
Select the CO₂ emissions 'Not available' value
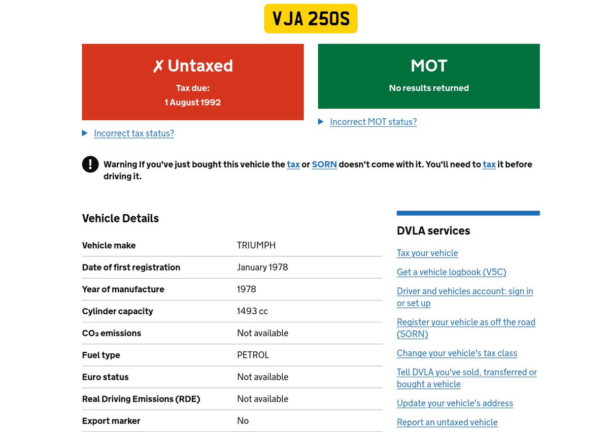[262, 333]
